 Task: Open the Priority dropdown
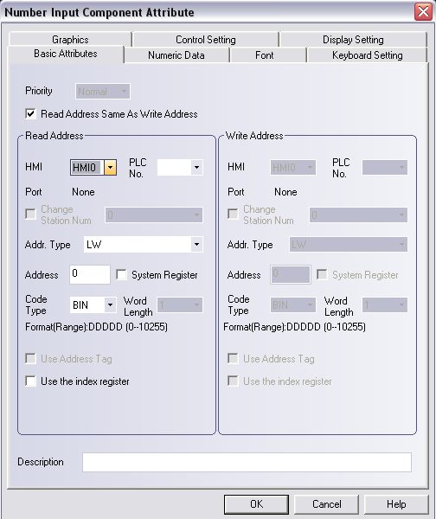[103, 91]
